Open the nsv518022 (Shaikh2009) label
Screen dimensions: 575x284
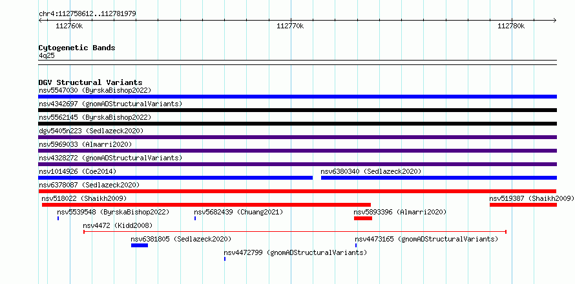[x=84, y=198]
